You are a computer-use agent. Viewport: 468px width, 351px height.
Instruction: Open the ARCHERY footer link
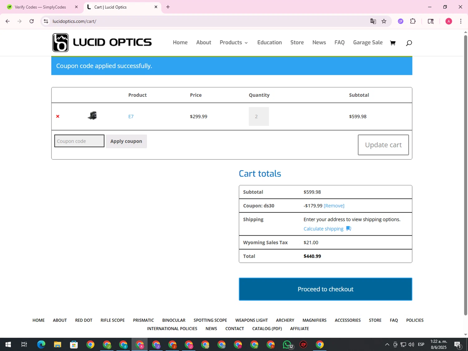pyautogui.click(x=285, y=320)
